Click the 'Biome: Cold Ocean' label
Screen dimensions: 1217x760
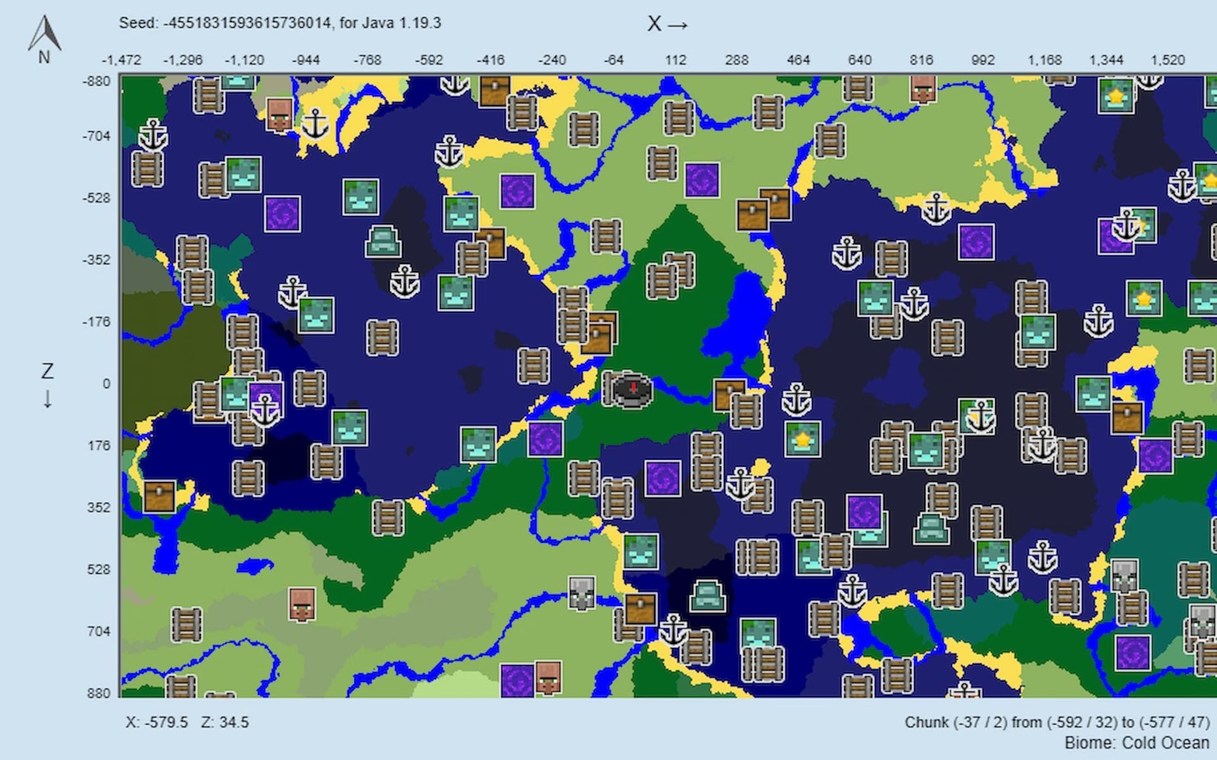click(1137, 742)
